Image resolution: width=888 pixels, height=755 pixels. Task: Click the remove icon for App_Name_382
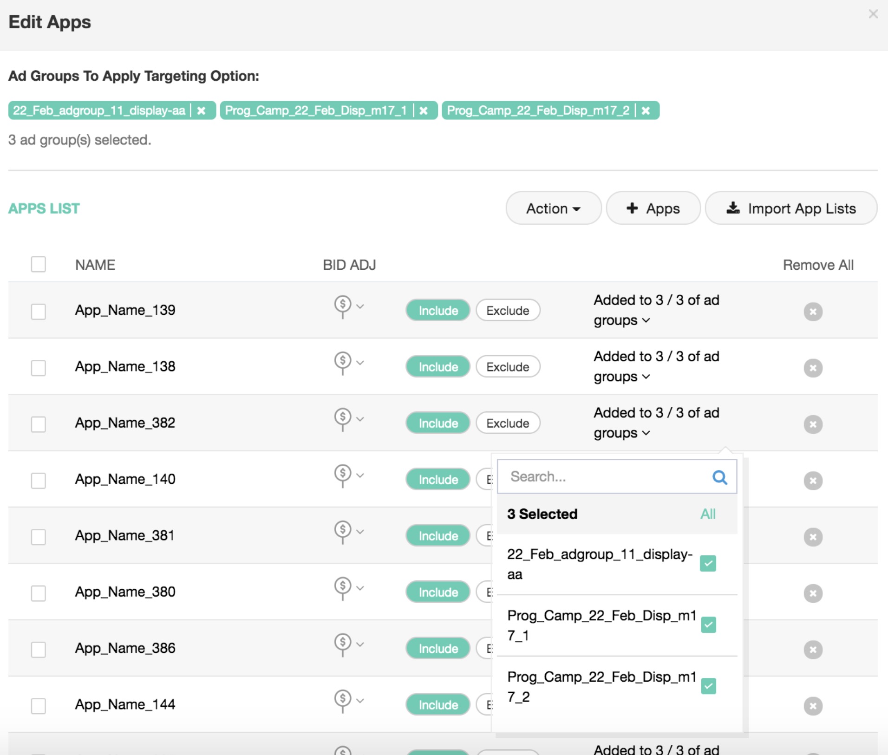[813, 424]
